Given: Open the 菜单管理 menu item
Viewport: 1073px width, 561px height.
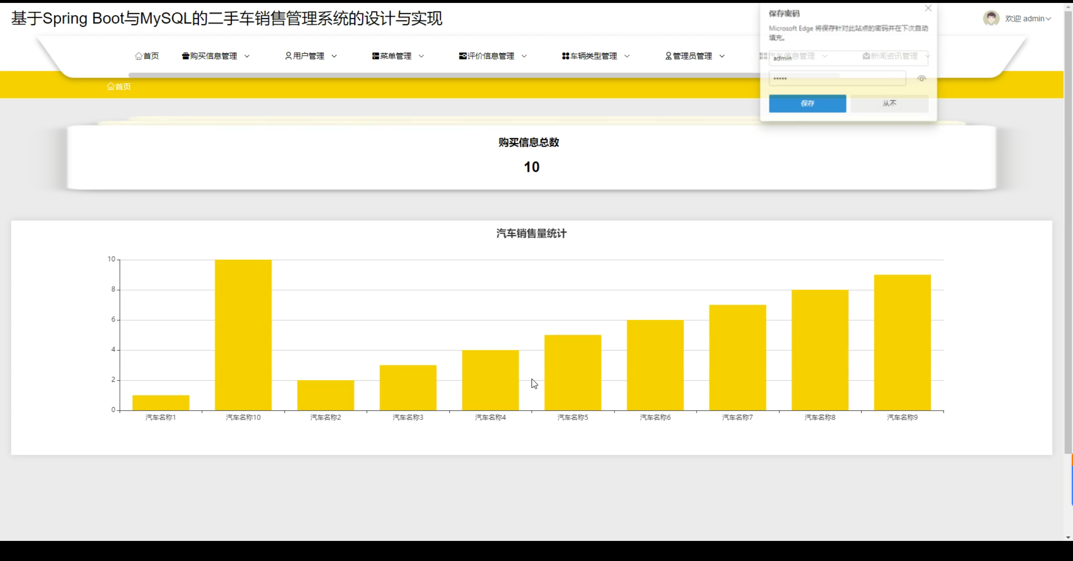Looking at the screenshot, I should coord(396,56).
